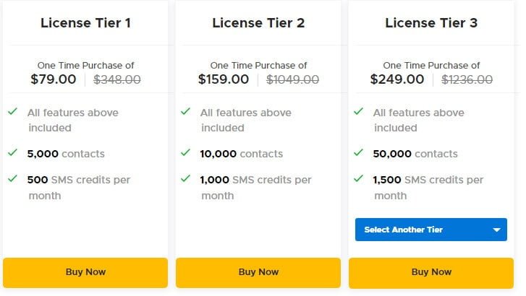Click the License Tier 3 heading

431,23
